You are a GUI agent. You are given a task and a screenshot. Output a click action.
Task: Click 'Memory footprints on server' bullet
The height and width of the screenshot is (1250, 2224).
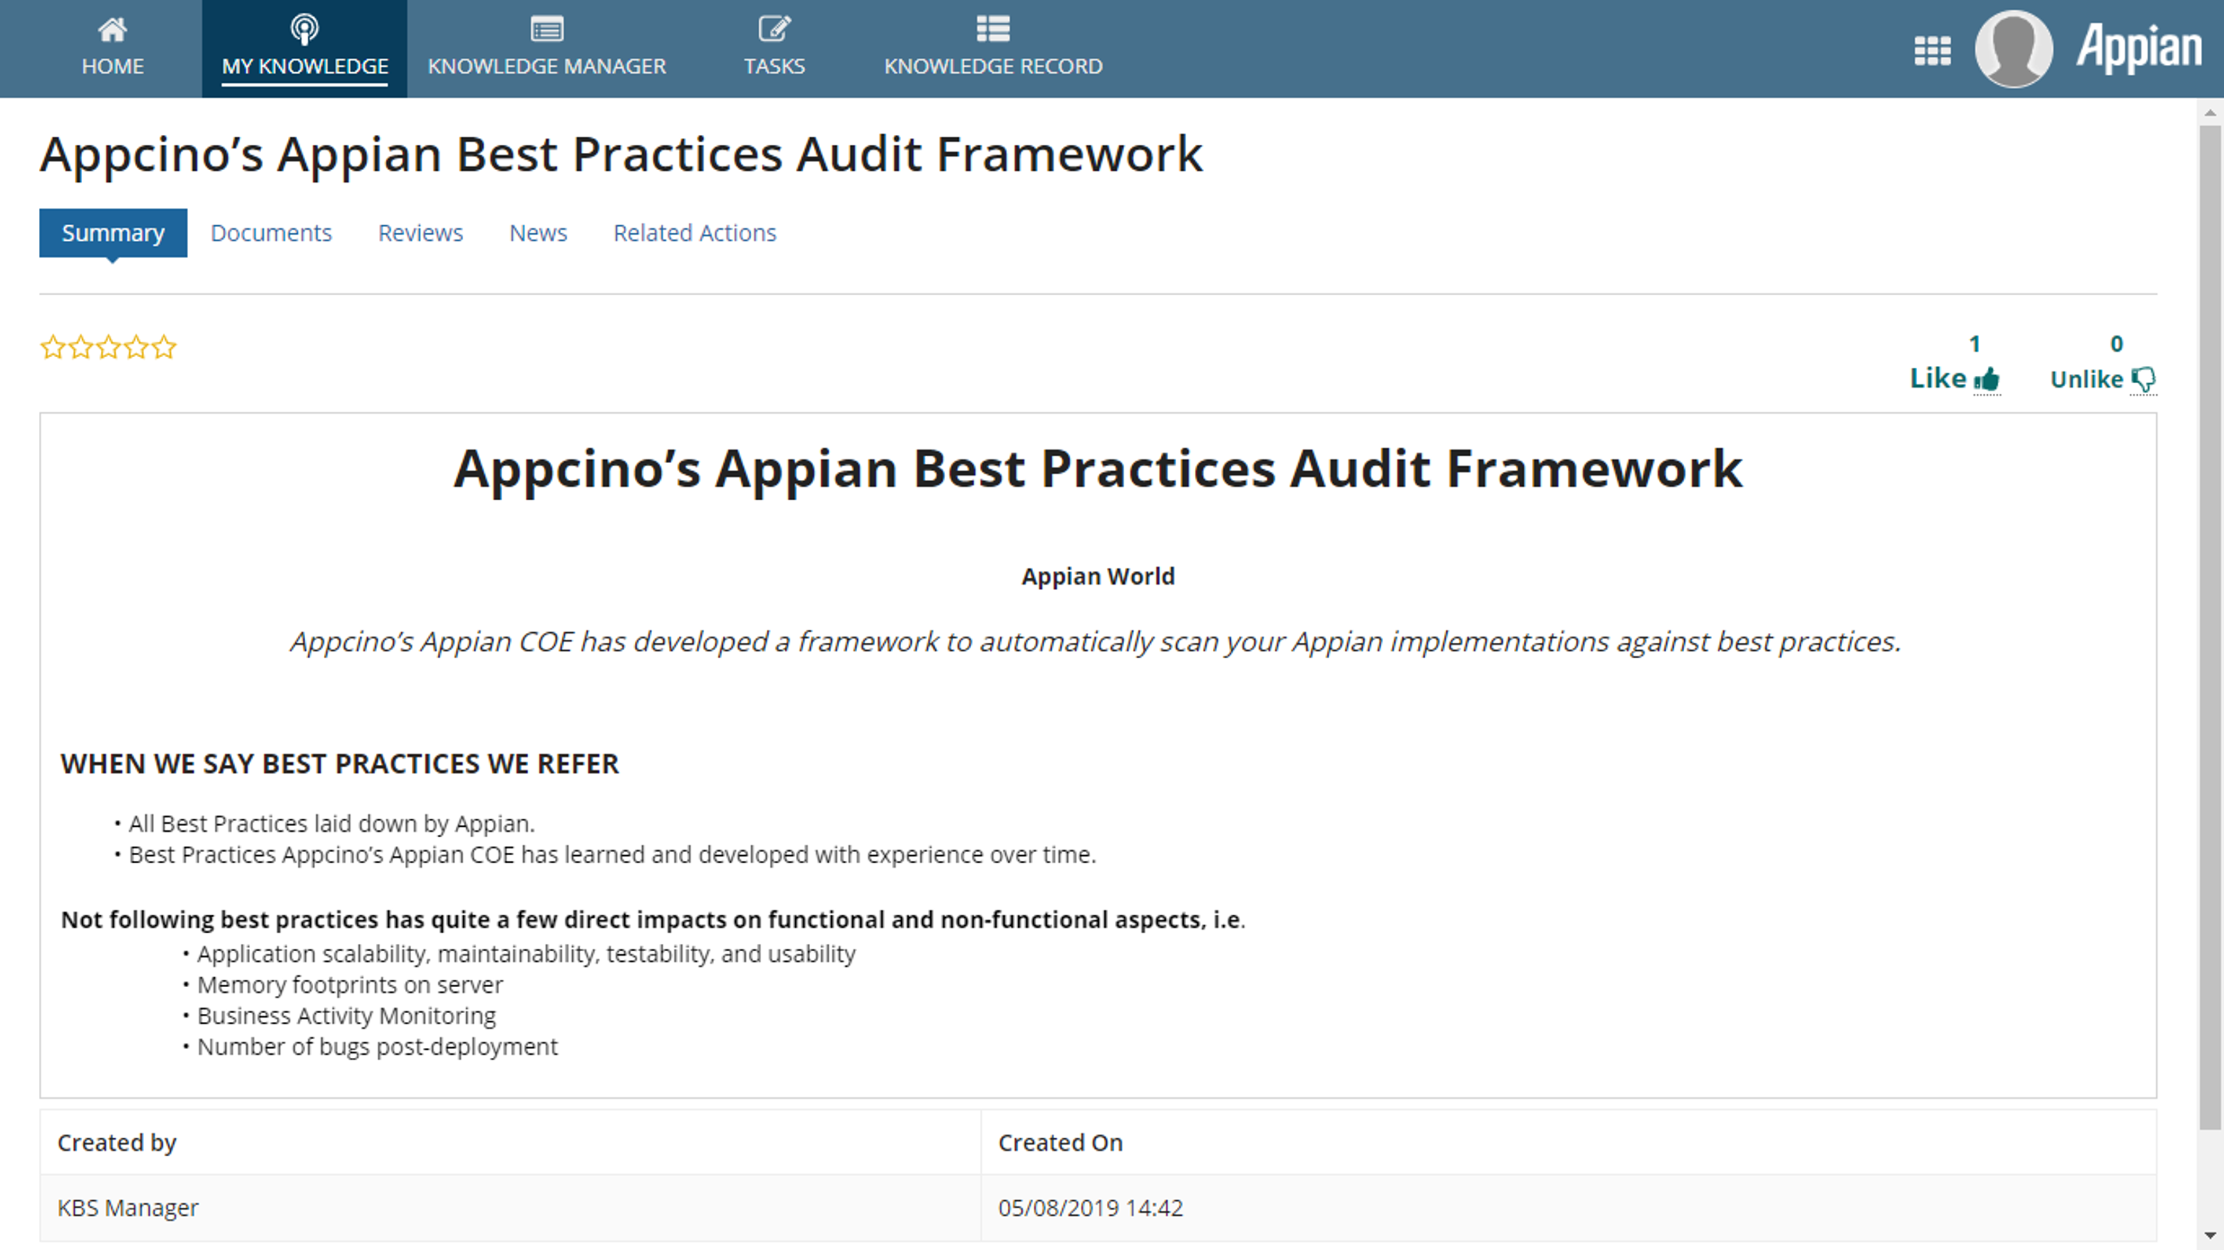350,985
